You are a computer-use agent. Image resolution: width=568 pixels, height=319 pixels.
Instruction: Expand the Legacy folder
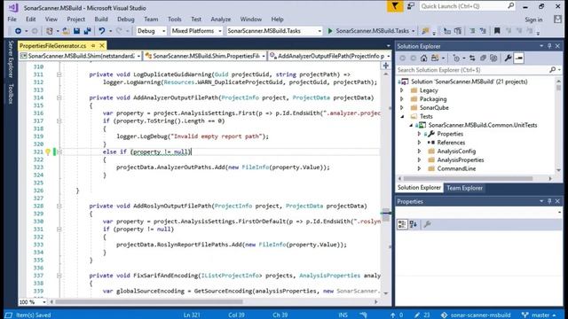[x=402, y=90]
